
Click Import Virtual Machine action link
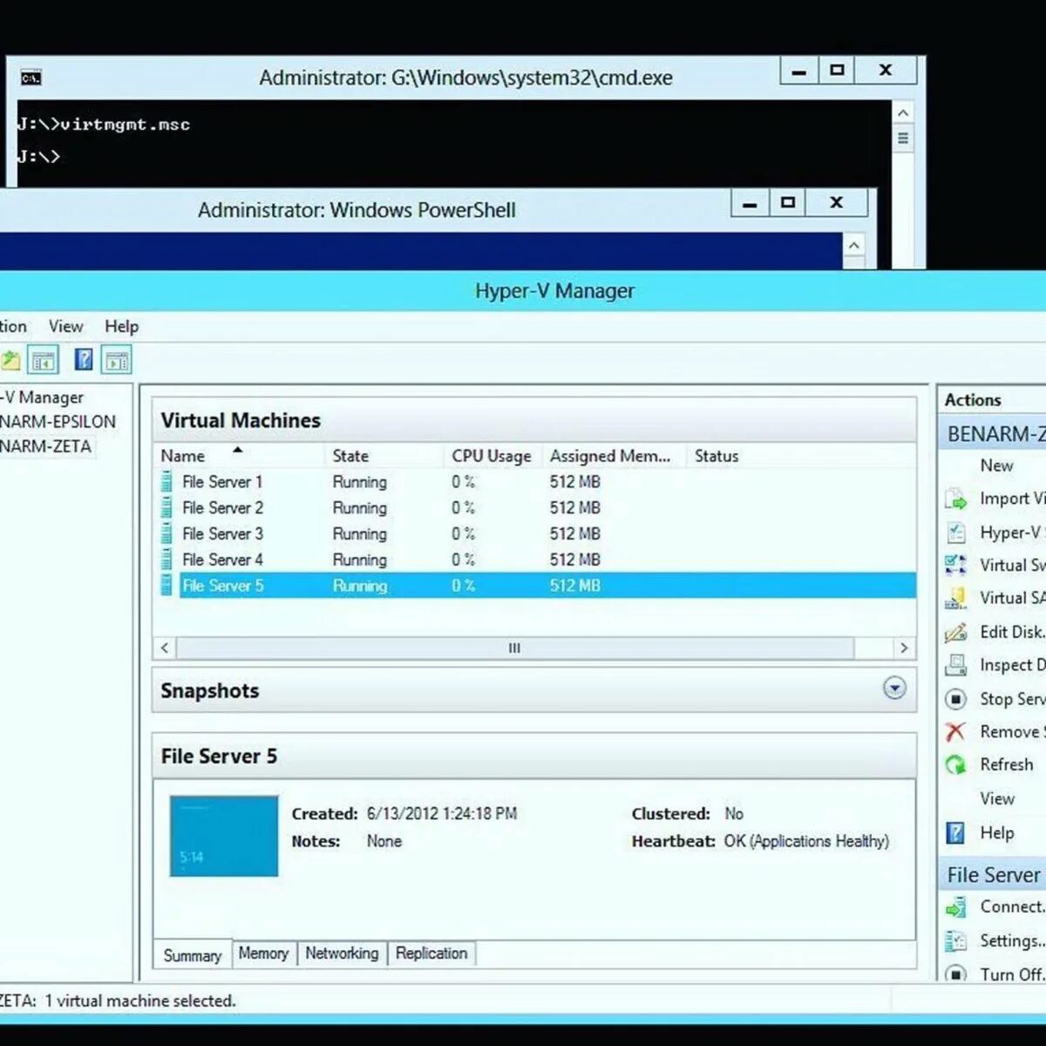click(1012, 499)
